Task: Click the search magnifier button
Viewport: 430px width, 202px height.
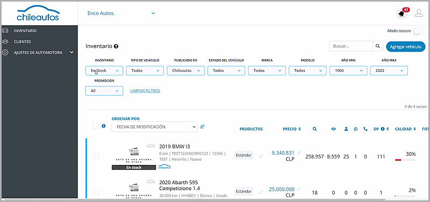Action: 378,46
